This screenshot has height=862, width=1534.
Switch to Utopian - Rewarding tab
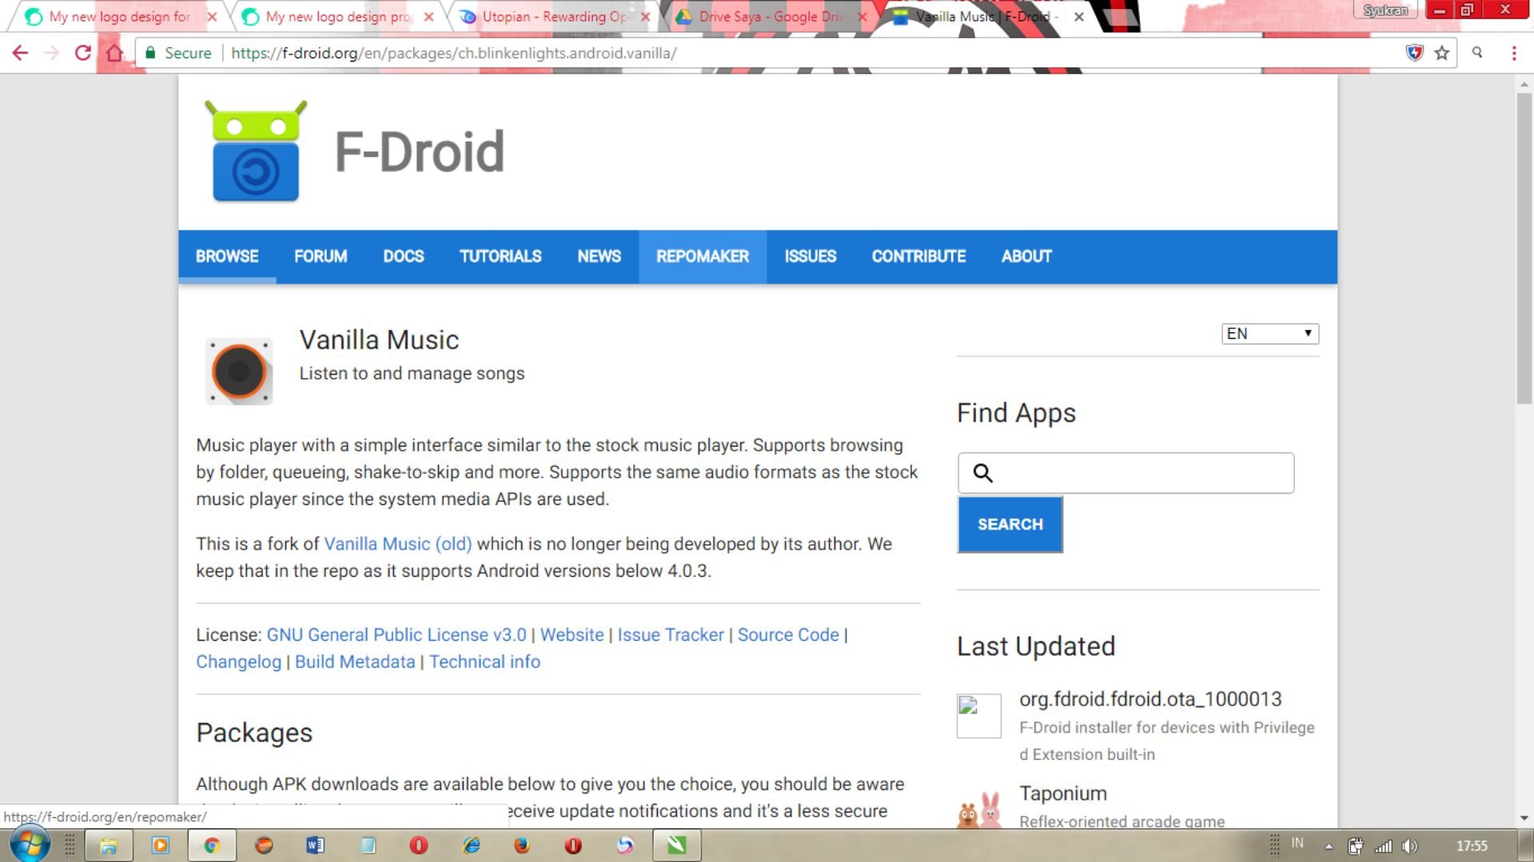554,16
